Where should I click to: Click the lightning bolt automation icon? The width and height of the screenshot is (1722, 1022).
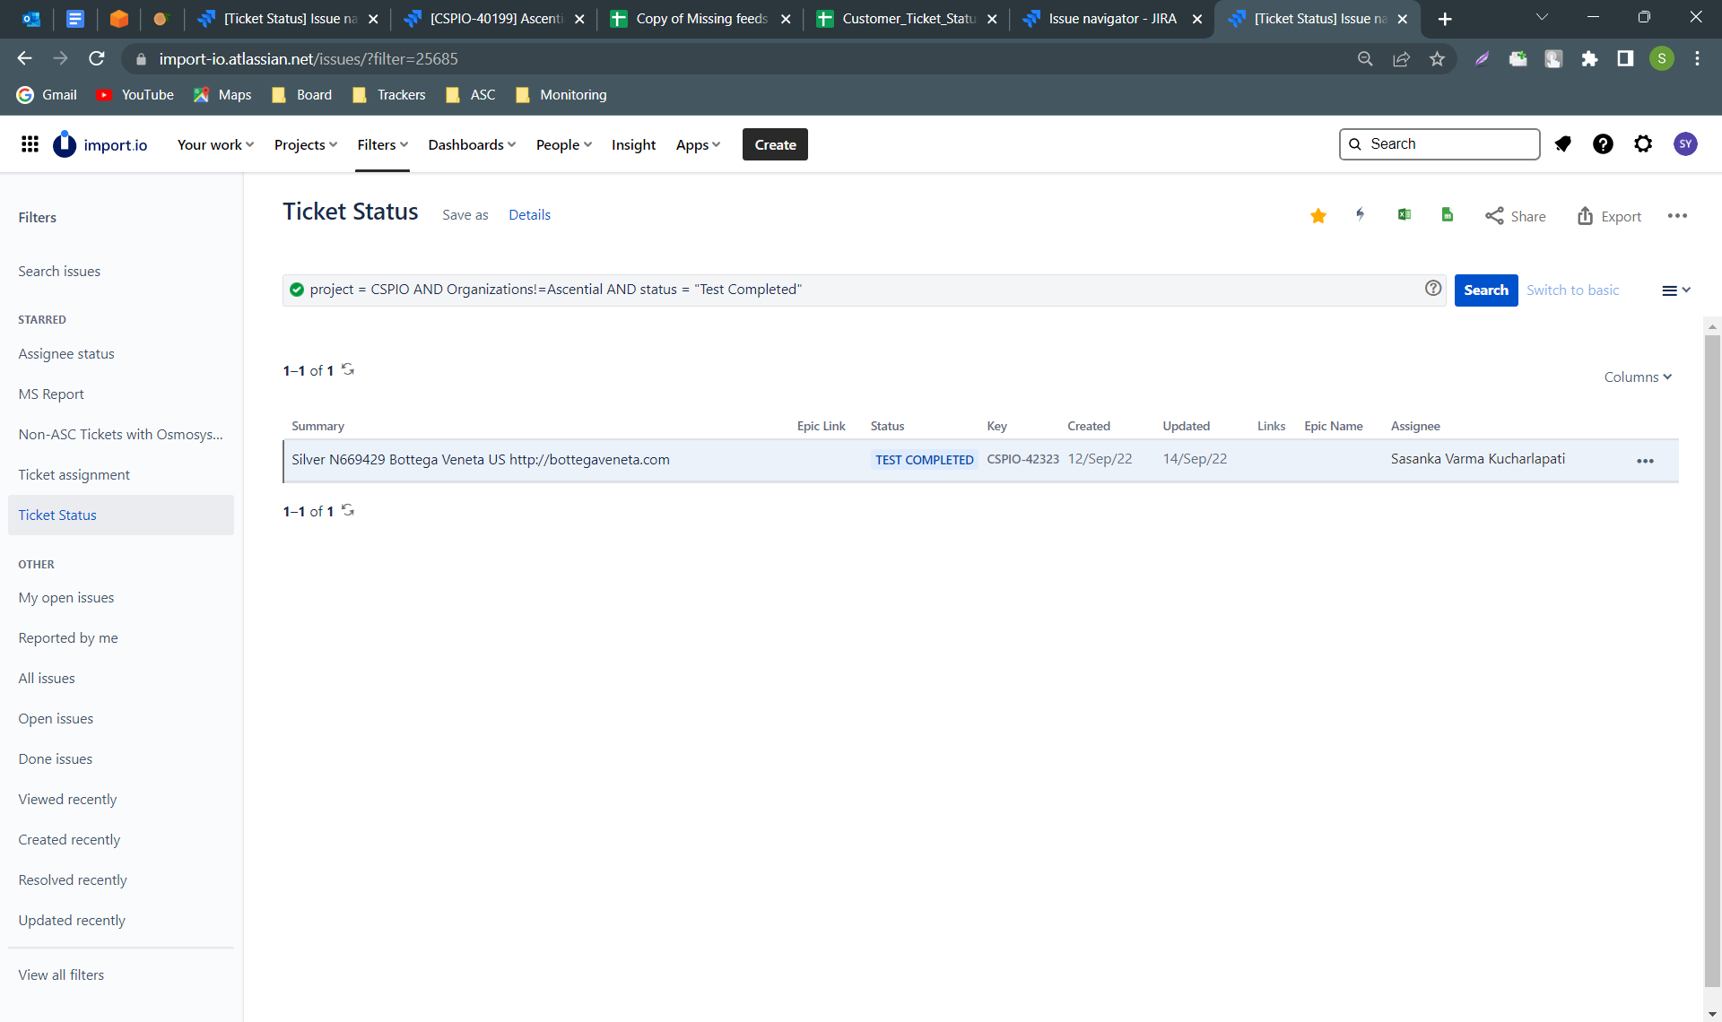1361,215
